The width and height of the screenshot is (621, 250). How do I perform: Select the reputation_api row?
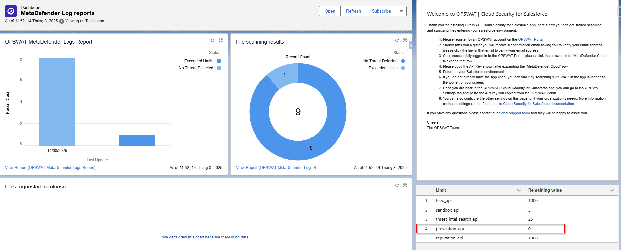tap(517, 238)
